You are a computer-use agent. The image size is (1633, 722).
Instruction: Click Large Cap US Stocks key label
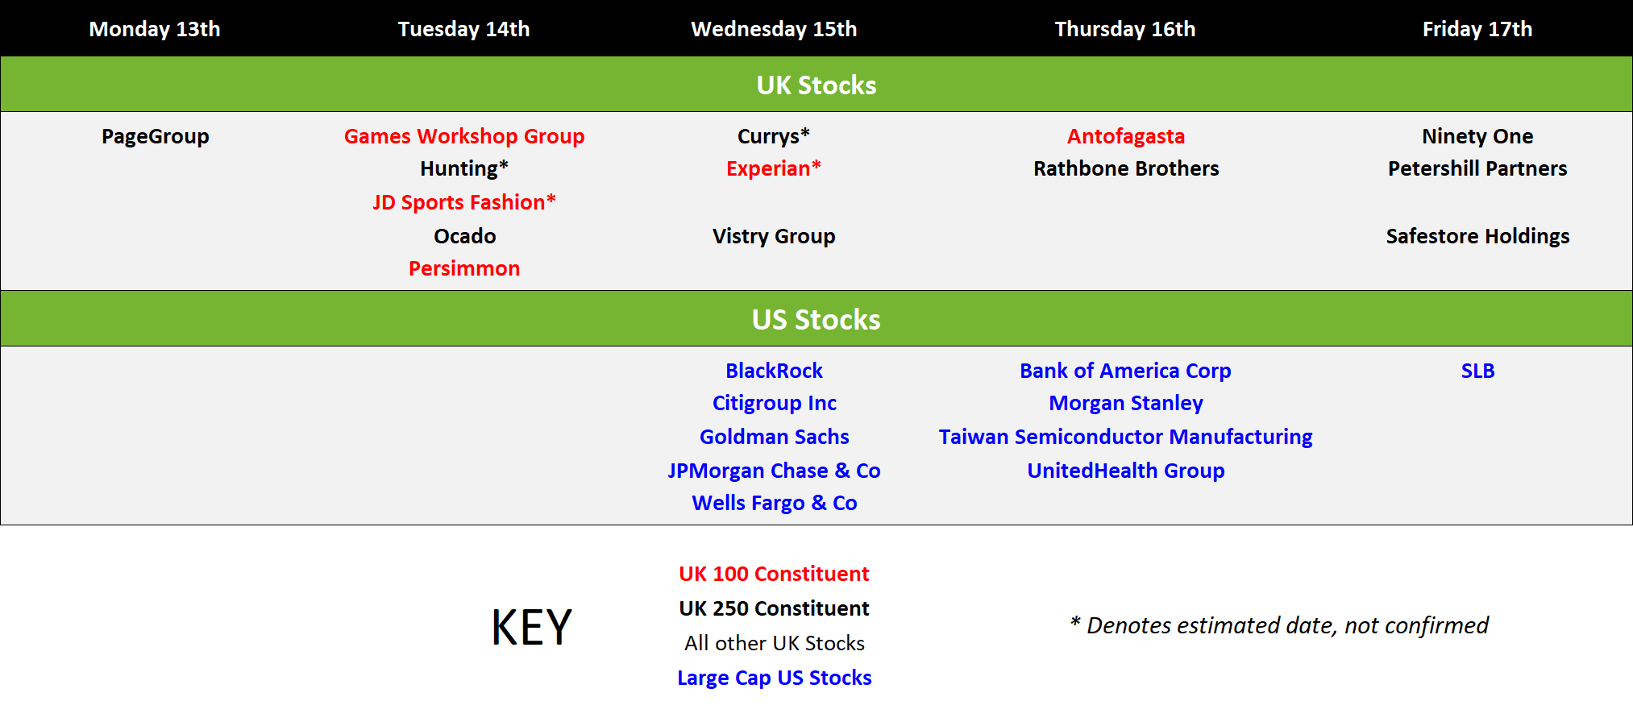[x=774, y=678]
